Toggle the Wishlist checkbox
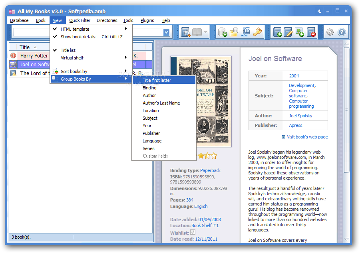 pos(193,232)
